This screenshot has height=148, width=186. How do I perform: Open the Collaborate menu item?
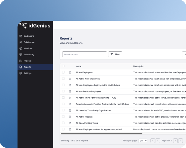coord(35,42)
